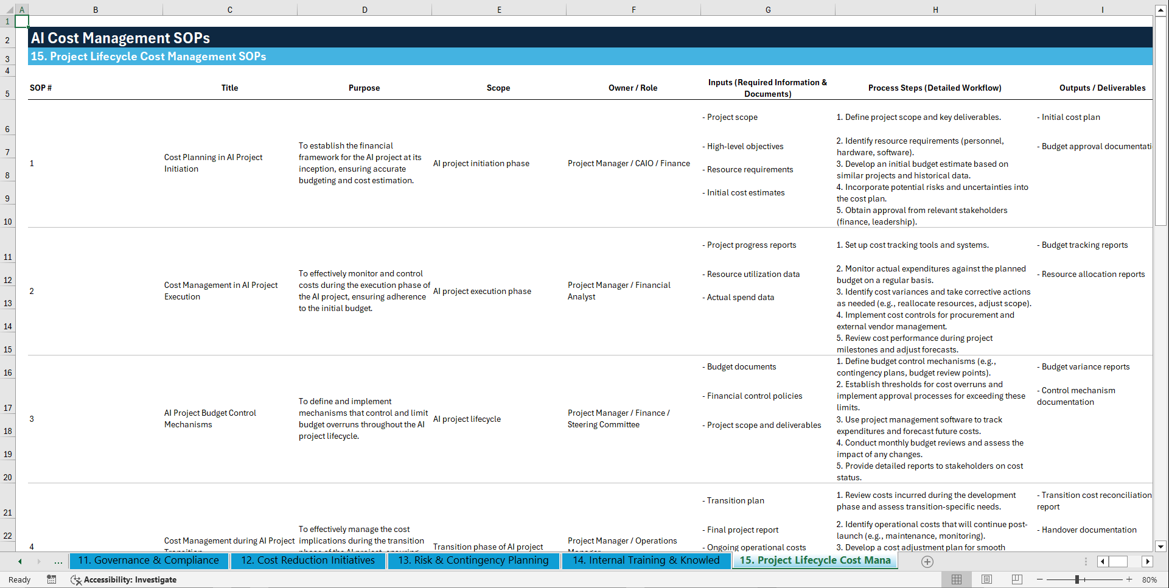Select Page Break Preview icon
Screen dimensions: 1169x588
click(x=1017, y=579)
